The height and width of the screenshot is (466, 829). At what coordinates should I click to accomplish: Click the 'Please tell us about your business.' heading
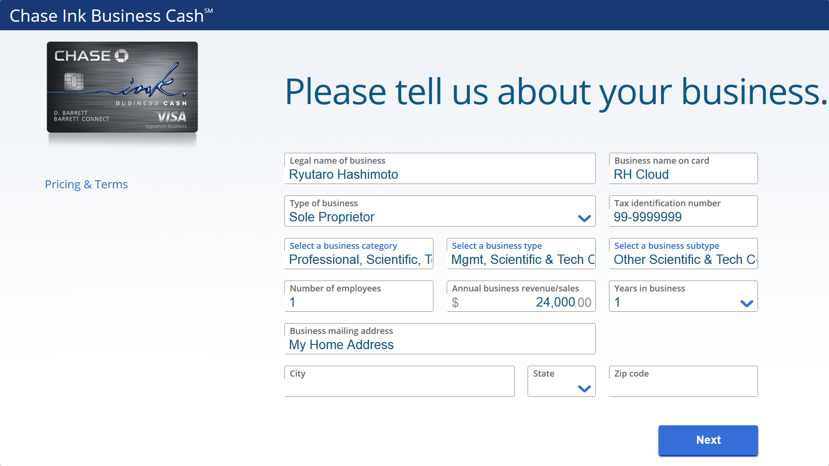[x=556, y=92]
